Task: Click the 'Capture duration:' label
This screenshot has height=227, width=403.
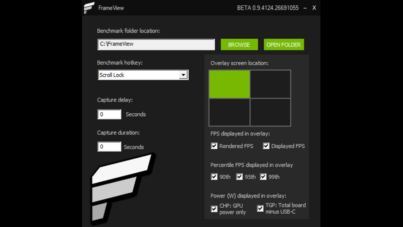Action: click(118, 133)
